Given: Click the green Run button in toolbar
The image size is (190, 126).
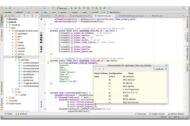Looking at the screenshot, I should (72, 8).
